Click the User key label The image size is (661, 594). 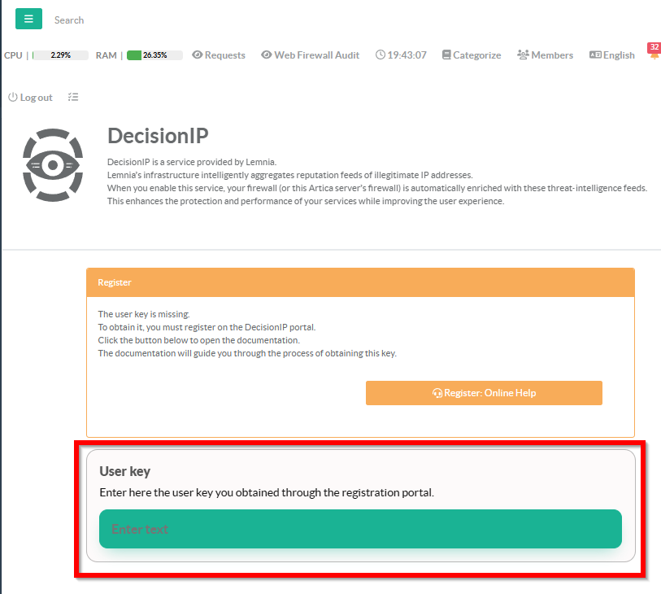point(124,471)
